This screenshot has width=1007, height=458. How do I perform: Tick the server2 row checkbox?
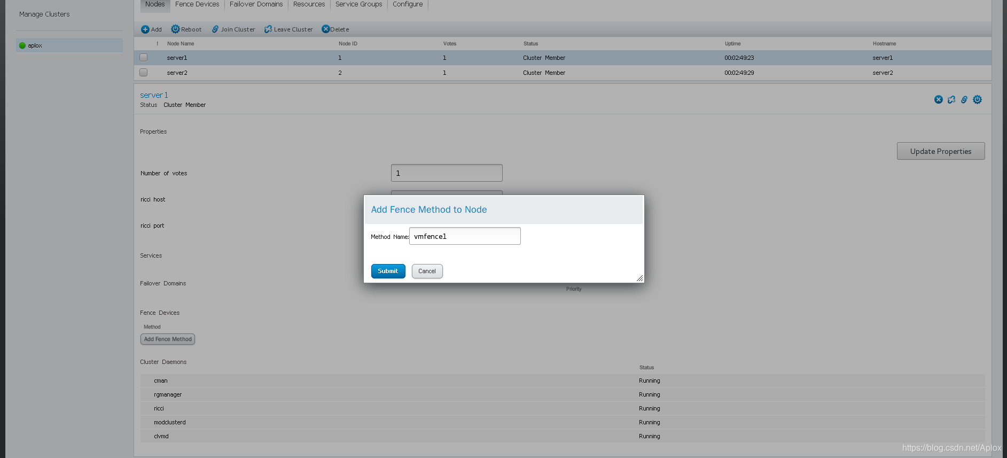pyautogui.click(x=143, y=72)
